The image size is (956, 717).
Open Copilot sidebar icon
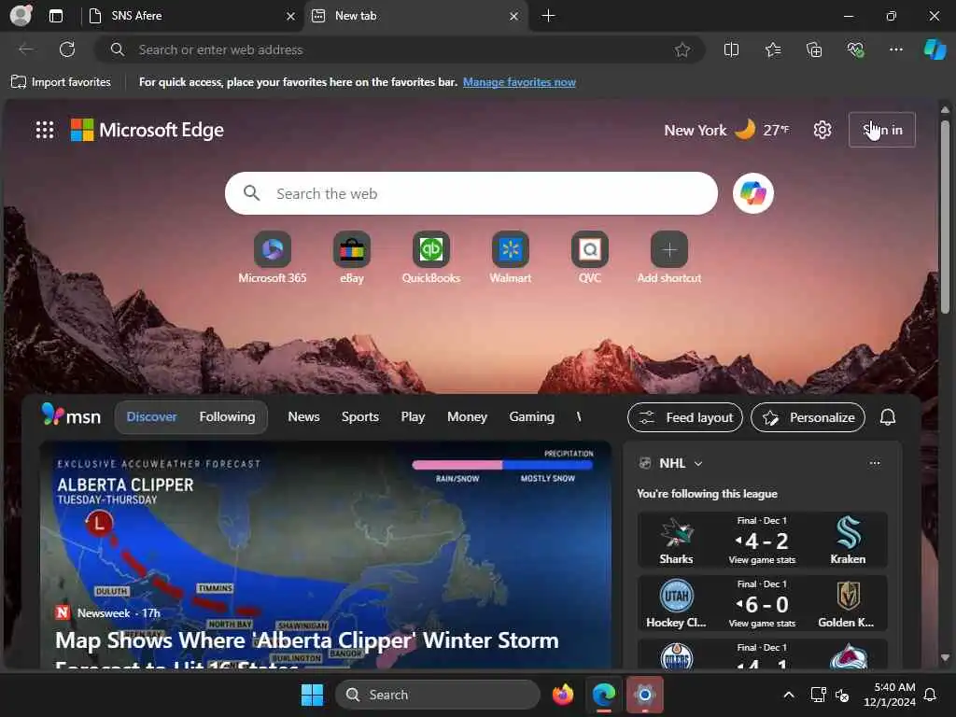pyautogui.click(x=935, y=49)
